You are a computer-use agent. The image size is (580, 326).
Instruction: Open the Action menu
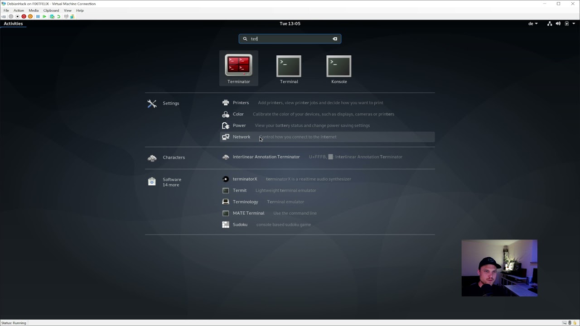pos(19,10)
